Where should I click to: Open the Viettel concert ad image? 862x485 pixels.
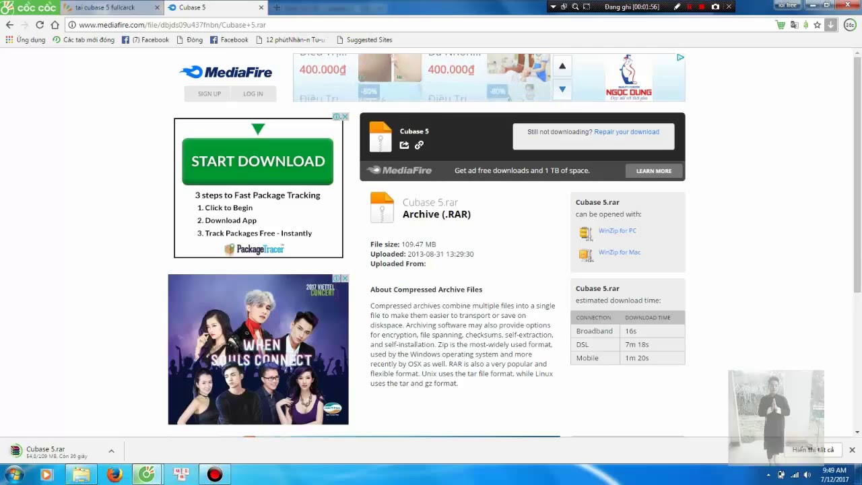(259, 350)
